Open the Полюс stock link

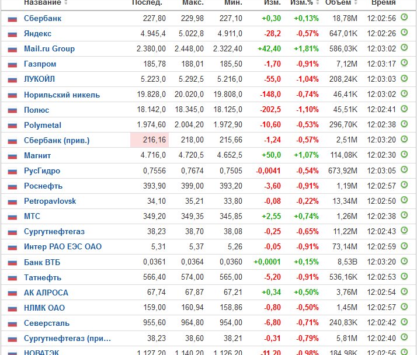pos(36,110)
